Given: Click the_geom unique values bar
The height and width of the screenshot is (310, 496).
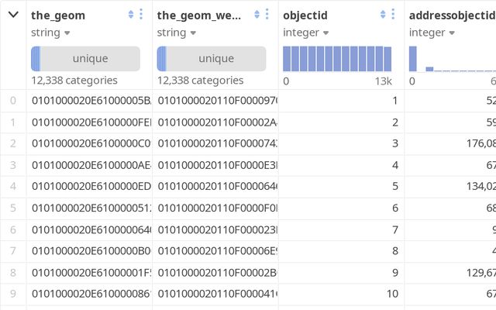Looking at the screenshot, I should pyautogui.click(x=85, y=59).
